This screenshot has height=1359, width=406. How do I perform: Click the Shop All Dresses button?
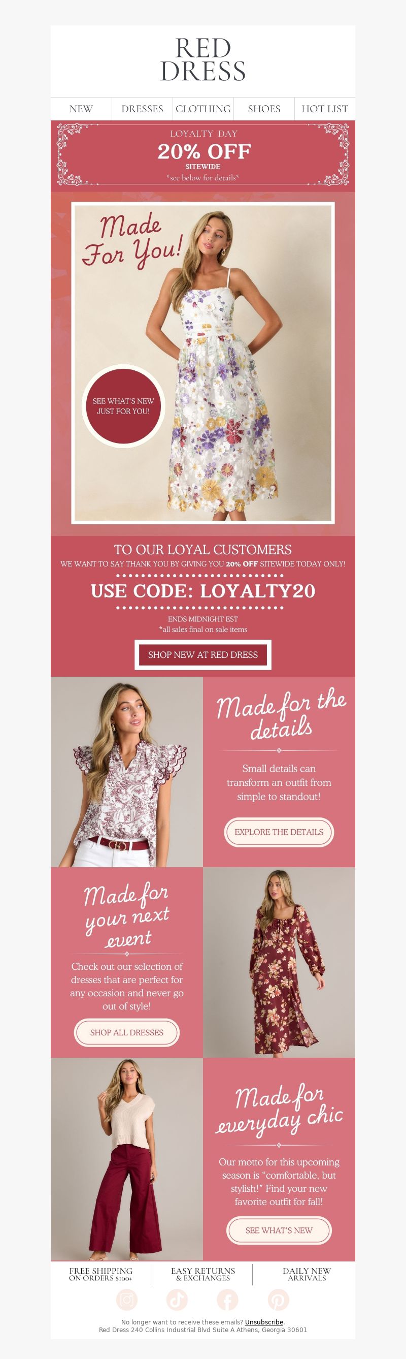coord(126,1032)
